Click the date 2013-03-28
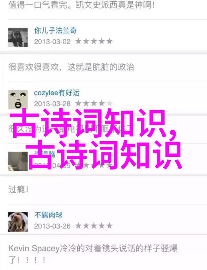The image size is (207, 270). (52, 104)
